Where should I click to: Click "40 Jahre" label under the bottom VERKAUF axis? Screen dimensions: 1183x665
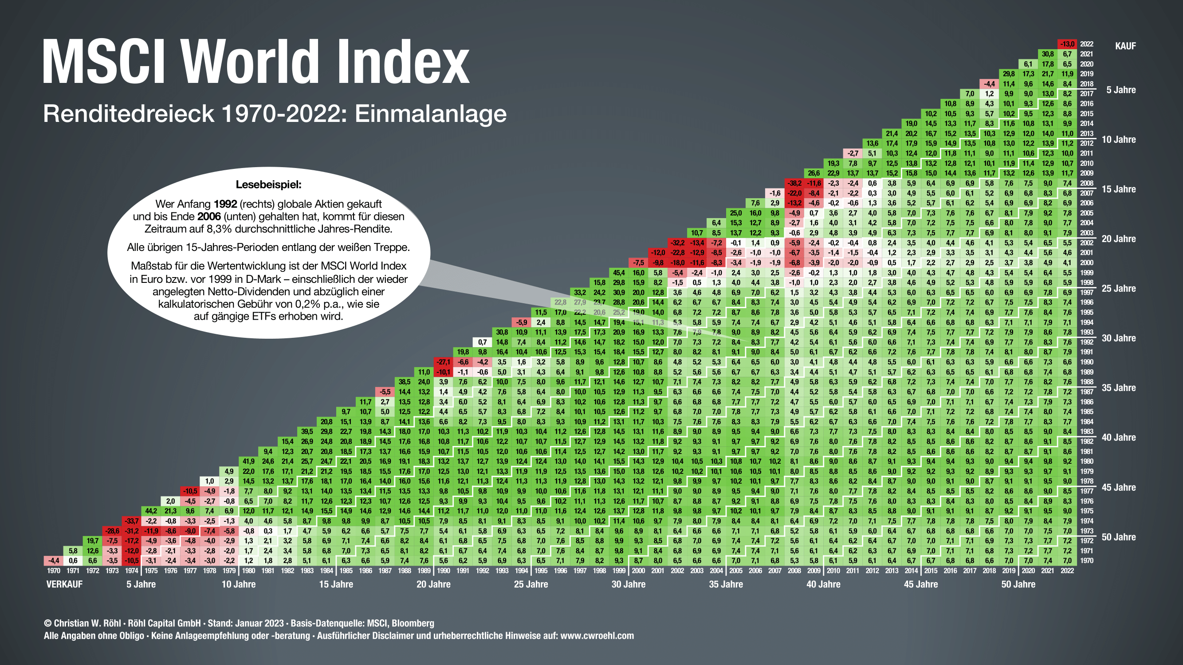[x=823, y=584]
